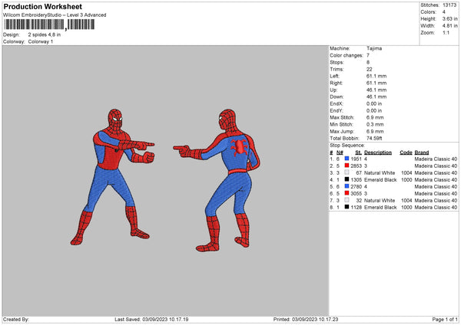Select 'Wilcom EmbroideryStudio – Level 3 Advanced' text
The image size is (461, 325).
(55, 15)
